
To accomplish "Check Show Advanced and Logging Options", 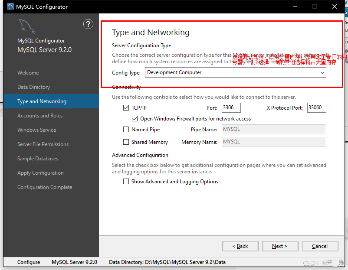I will (x=126, y=182).
